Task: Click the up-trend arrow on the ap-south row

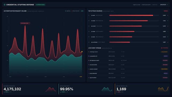Action: click(168, 26)
